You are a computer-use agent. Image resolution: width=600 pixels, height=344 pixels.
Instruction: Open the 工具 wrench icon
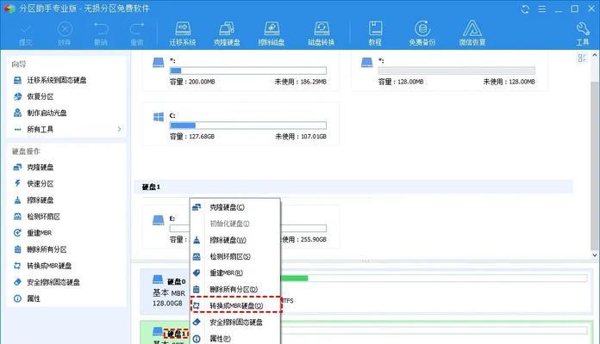(x=583, y=34)
